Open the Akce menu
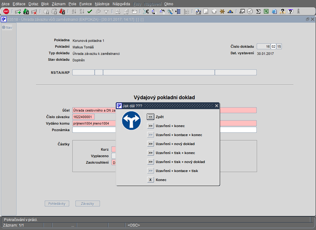The height and width of the screenshot is (230, 316). pyautogui.click(x=6, y=4)
